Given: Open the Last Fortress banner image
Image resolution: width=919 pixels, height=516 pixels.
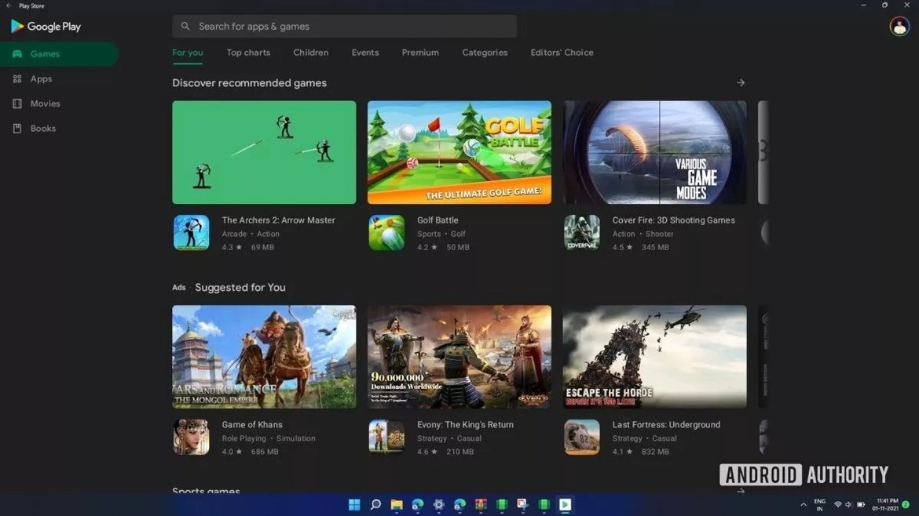Looking at the screenshot, I should click(x=654, y=357).
